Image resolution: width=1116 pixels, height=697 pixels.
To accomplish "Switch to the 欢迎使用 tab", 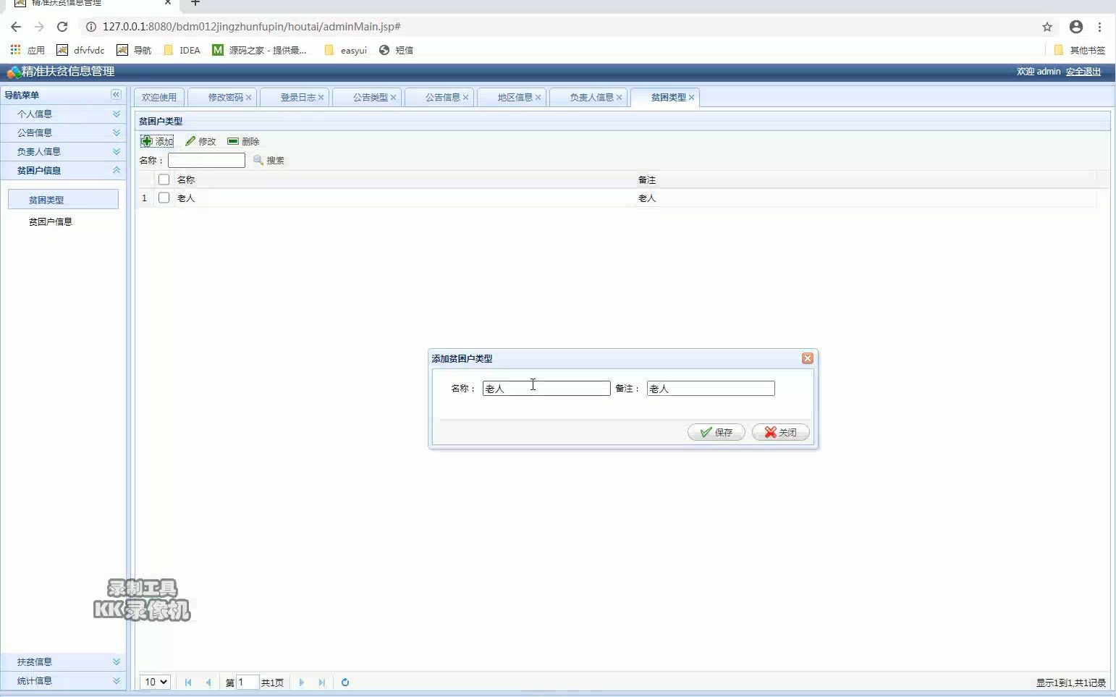I will [159, 98].
